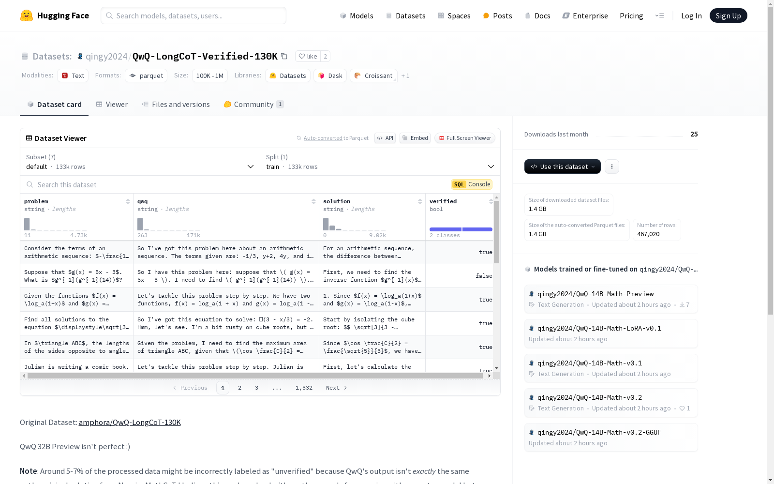Open the Community tab
Image resolution: width=774 pixels, height=484 pixels.
click(253, 105)
